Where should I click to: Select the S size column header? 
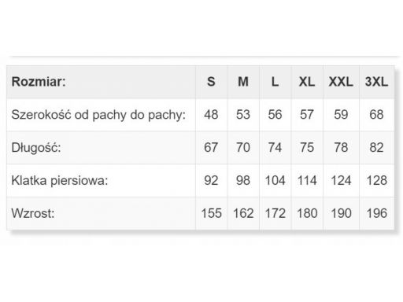point(211,82)
